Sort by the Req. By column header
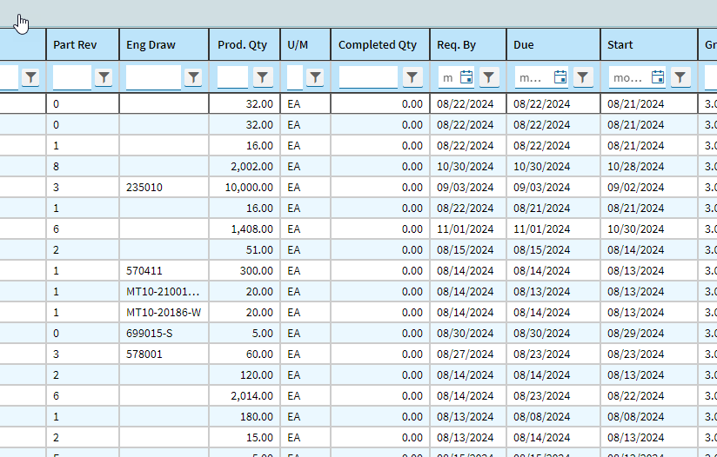Viewport: 717px width, 457px height. pos(468,44)
